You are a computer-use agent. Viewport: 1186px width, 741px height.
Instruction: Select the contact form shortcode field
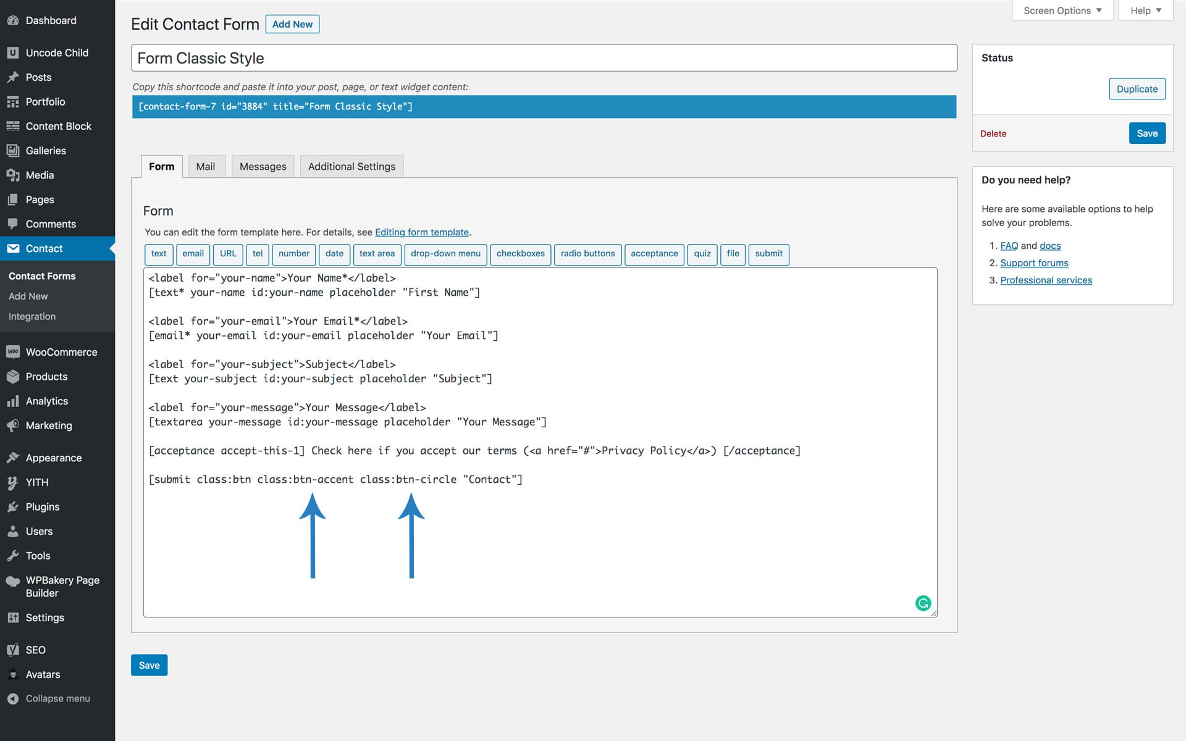[544, 107]
